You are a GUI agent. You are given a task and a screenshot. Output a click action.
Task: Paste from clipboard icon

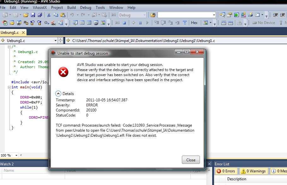coord(63,15)
